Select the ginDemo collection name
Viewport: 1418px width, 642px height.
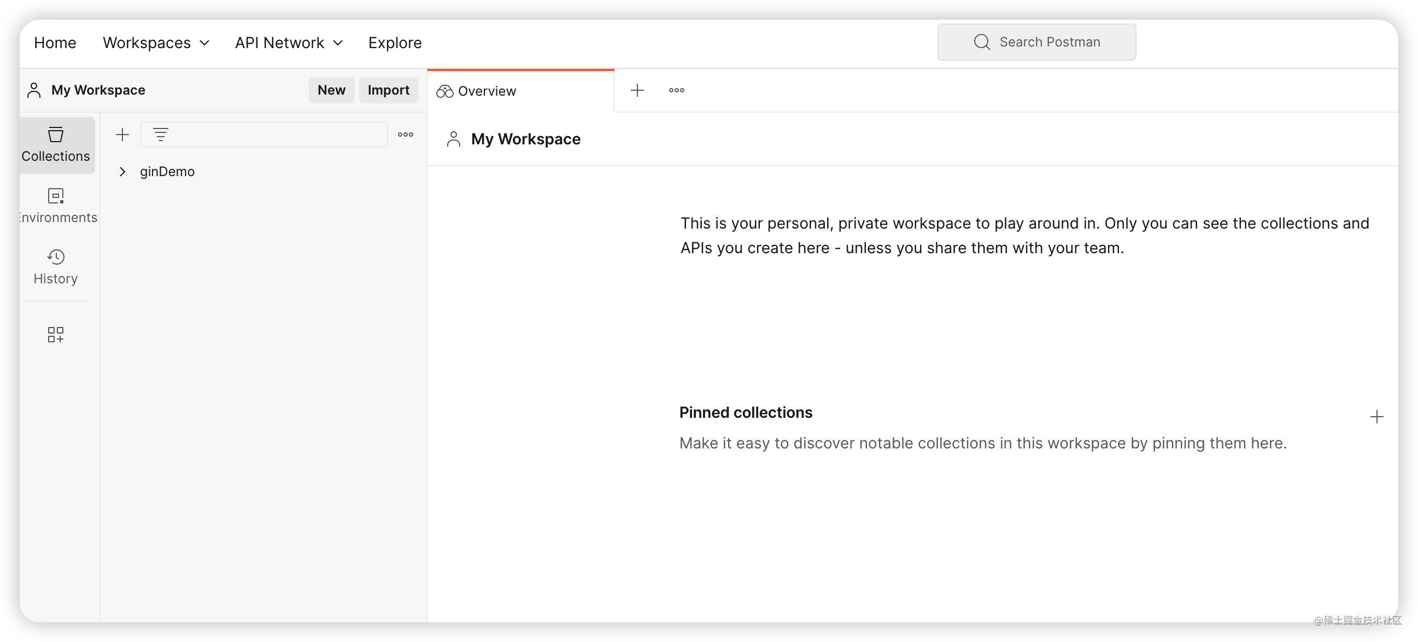167,172
